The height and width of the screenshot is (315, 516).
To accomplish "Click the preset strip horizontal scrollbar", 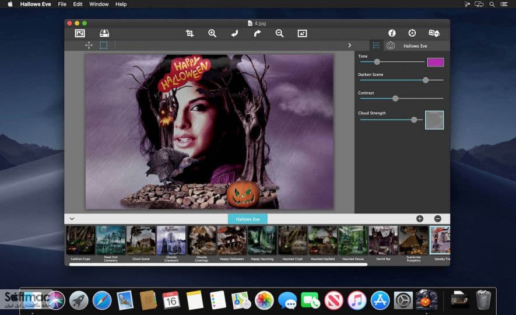I will tap(218, 264).
